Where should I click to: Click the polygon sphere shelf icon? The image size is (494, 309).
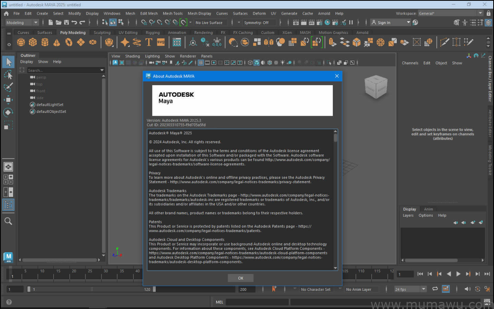point(21,42)
